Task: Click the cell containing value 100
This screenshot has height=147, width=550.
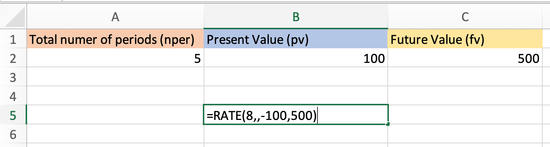Action: pos(296,59)
